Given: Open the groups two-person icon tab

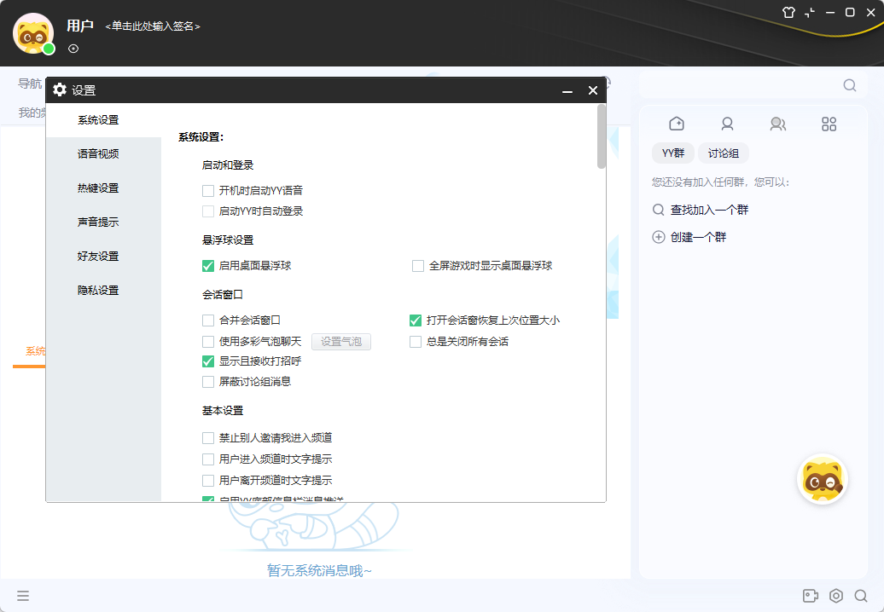Looking at the screenshot, I should [778, 124].
